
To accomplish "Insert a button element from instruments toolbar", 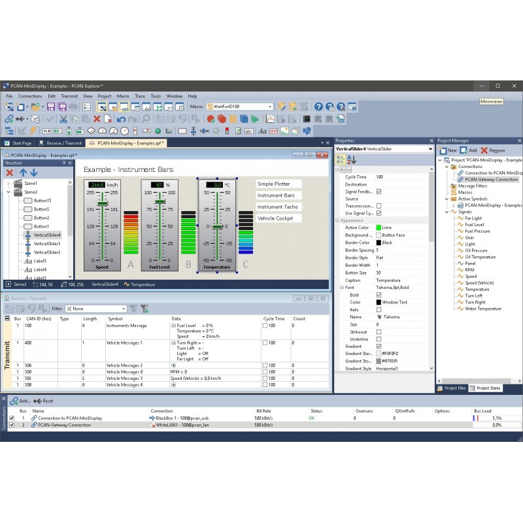I will pyautogui.click(x=182, y=131).
